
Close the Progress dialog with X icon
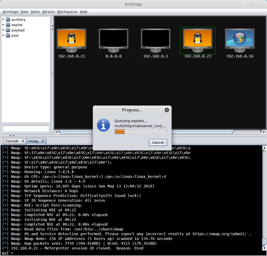167,110
